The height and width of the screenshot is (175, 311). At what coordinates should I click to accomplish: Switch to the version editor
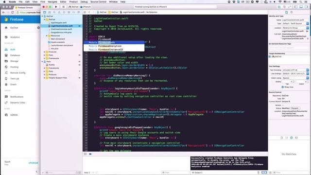[290, 7]
